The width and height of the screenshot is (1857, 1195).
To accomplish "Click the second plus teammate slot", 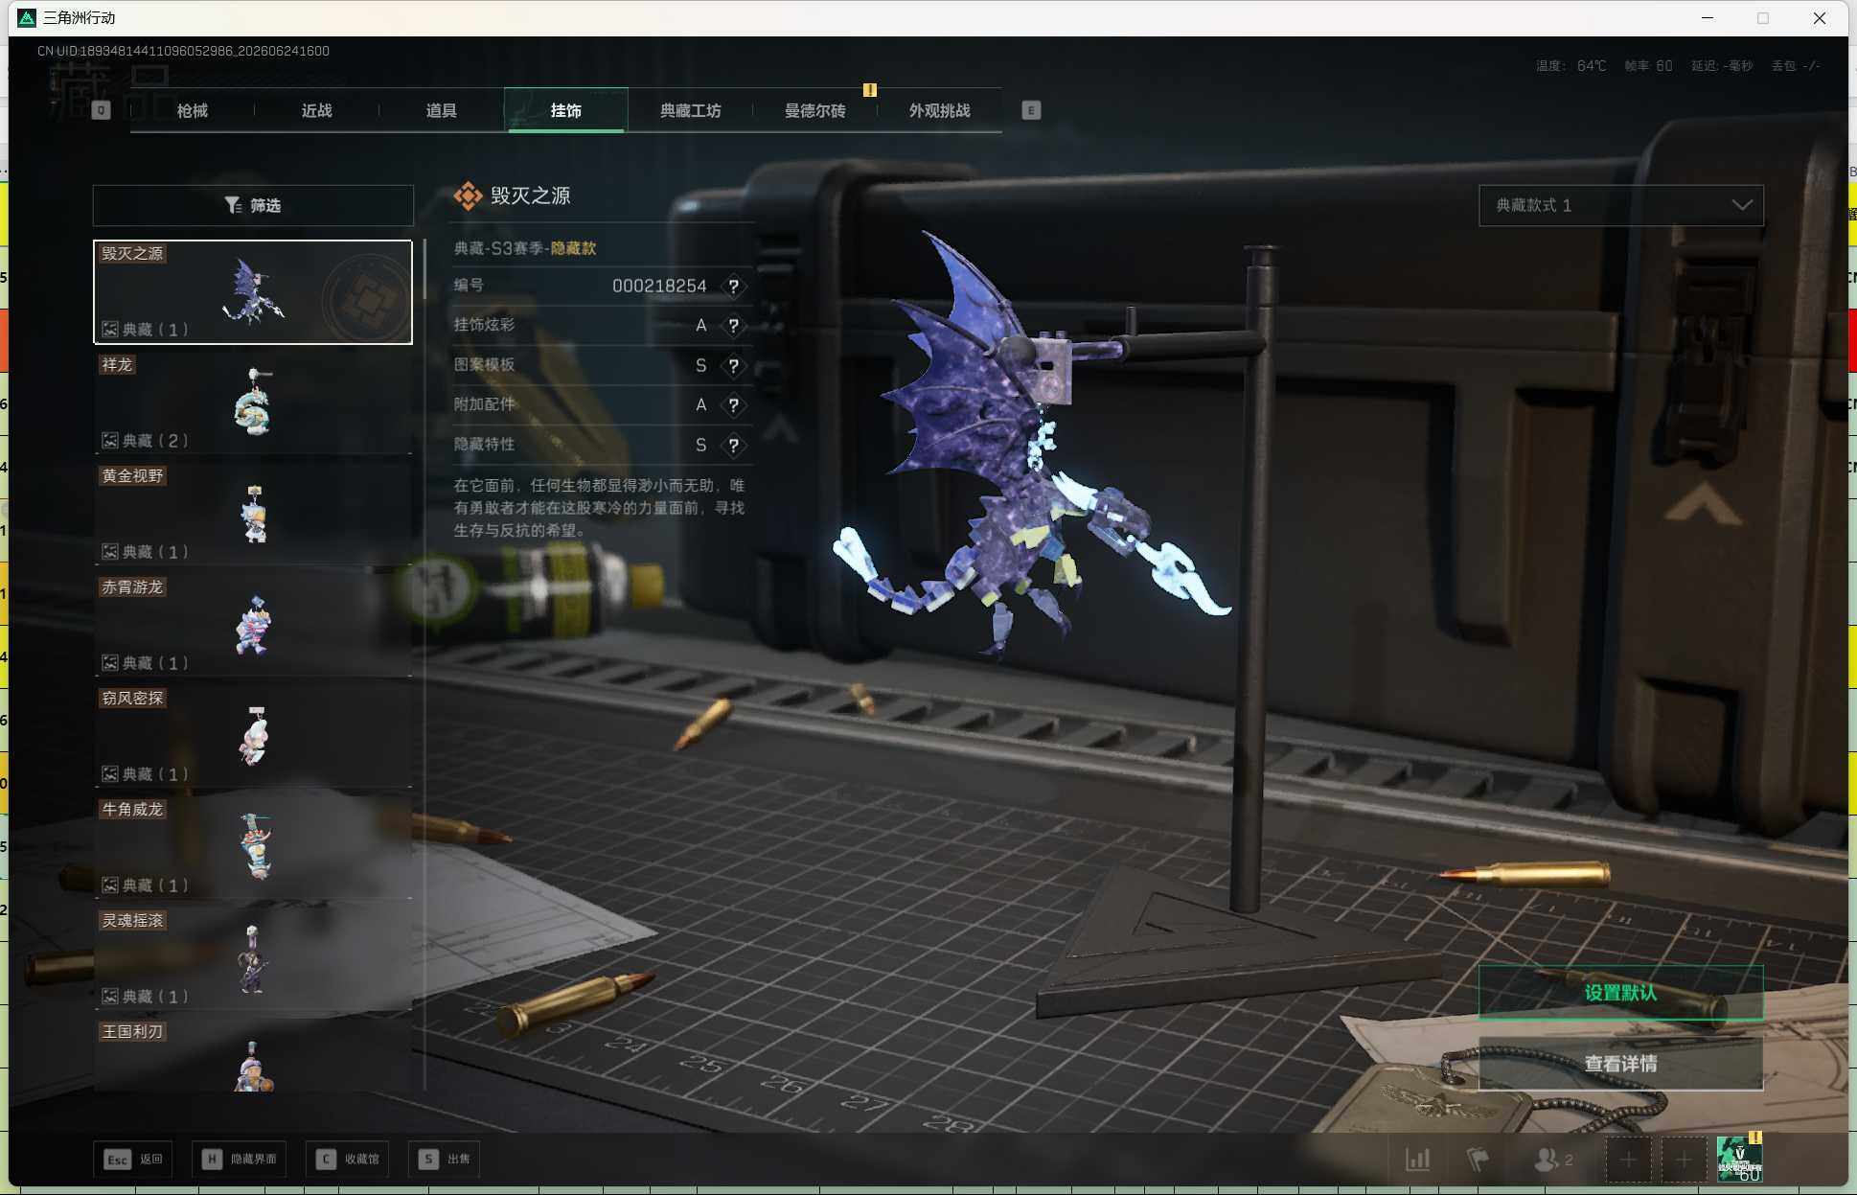I will (x=1684, y=1160).
